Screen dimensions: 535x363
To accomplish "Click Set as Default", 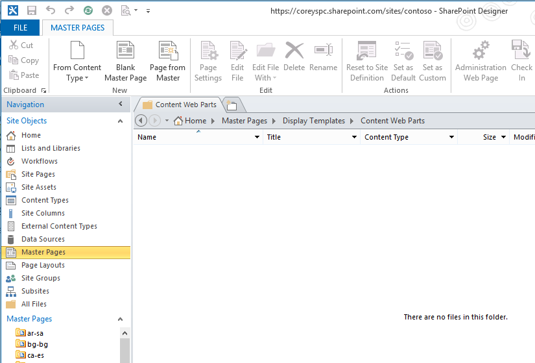I will click(x=403, y=62).
